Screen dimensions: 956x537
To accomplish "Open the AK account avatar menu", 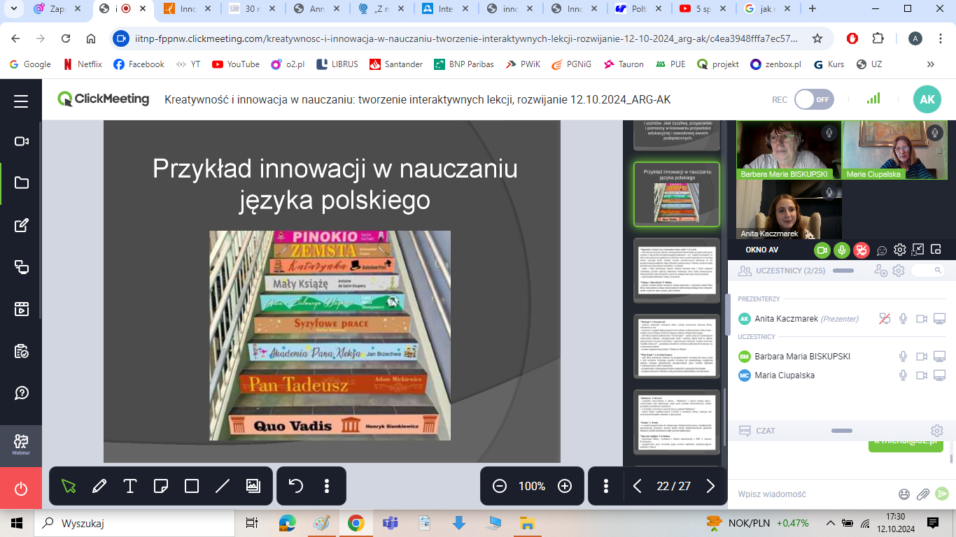I will (x=927, y=99).
